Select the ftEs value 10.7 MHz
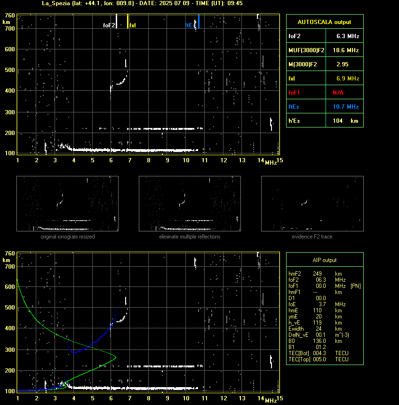The width and height of the screenshot is (399, 405). [x=346, y=107]
